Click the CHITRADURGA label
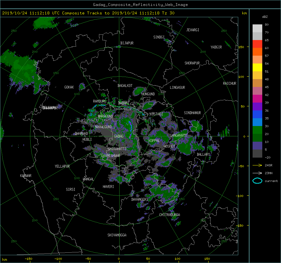This screenshot has height=263, width=281. tap(170, 215)
